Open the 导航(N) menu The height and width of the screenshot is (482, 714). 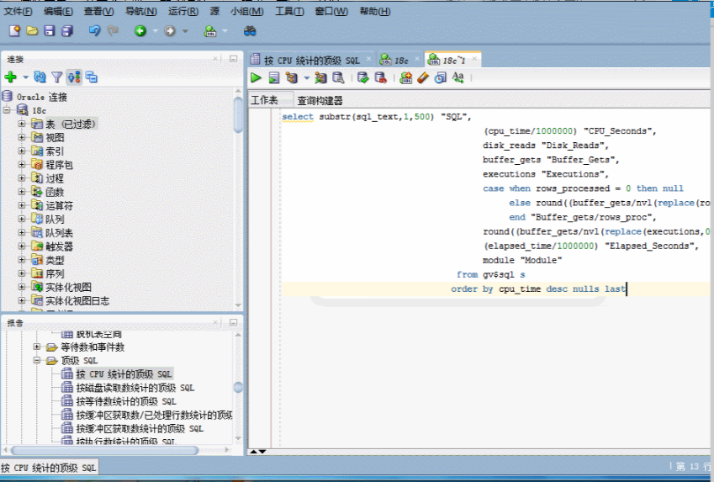pos(141,12)
